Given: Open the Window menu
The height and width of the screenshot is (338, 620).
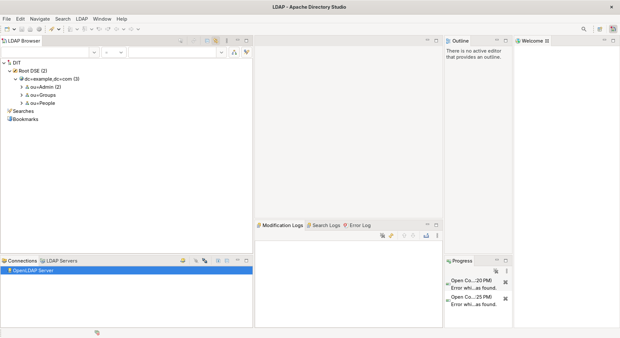Looking at the screenshot, I should point(102,19).
